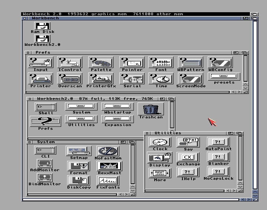The image size is (267, 210).
Task: Click the Prefs window right scroll arrow
Action: point(238,92)
